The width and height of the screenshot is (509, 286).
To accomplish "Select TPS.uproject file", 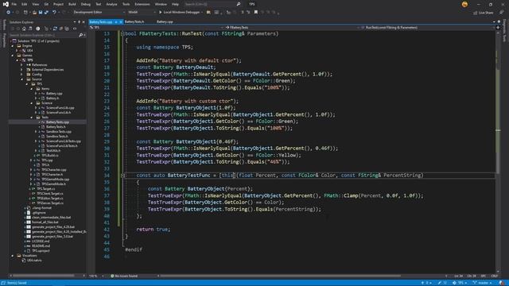I will 41,251.
